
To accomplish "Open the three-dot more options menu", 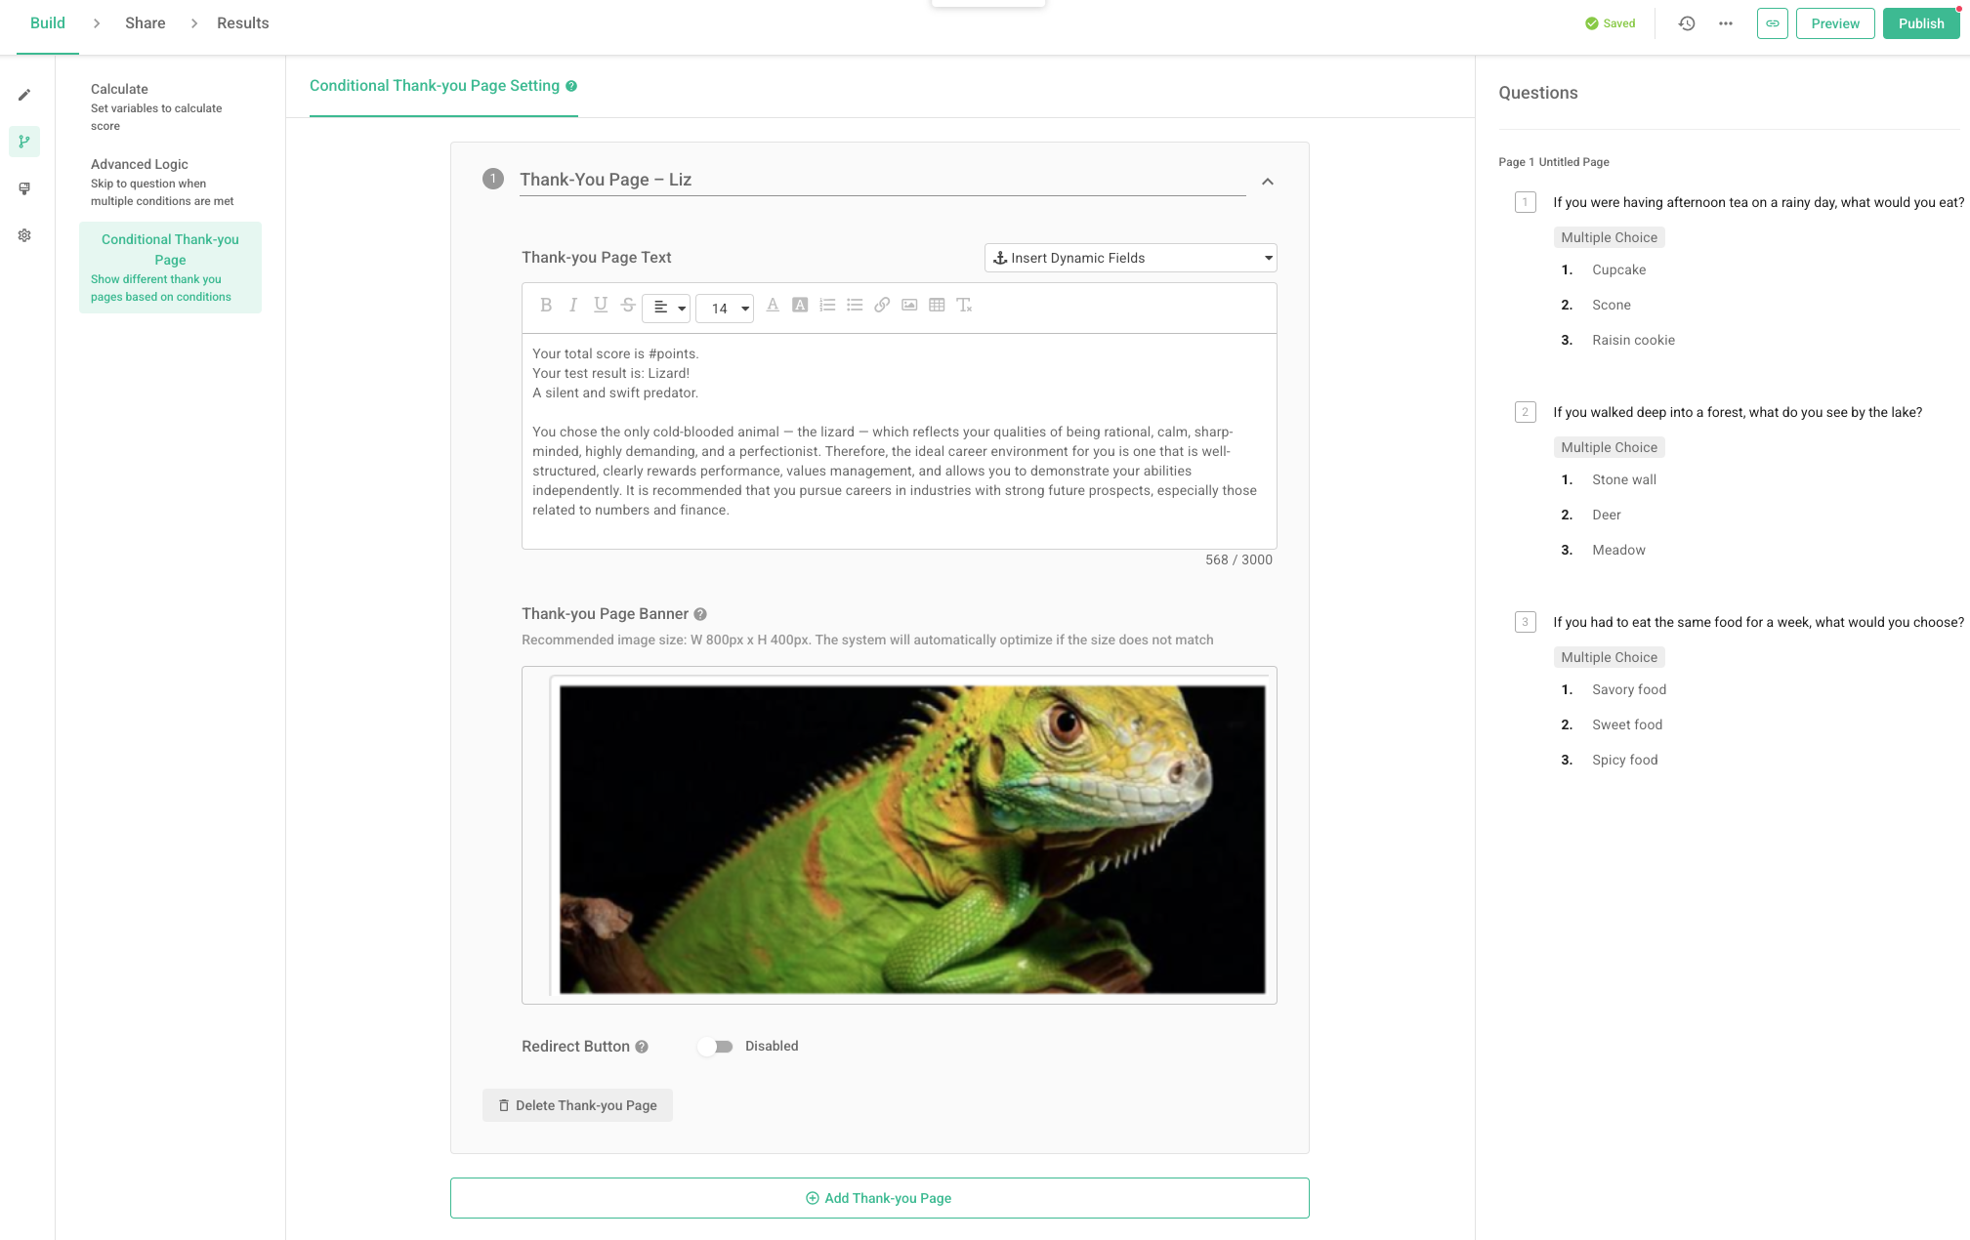I will [1726, 23].
